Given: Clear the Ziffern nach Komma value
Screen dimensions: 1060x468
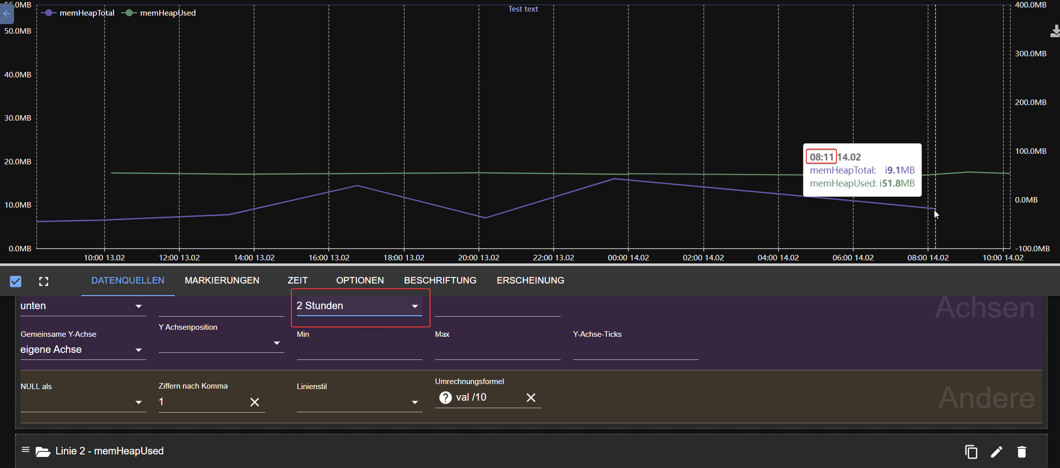Looking at the screenshot, I should 255,402.
